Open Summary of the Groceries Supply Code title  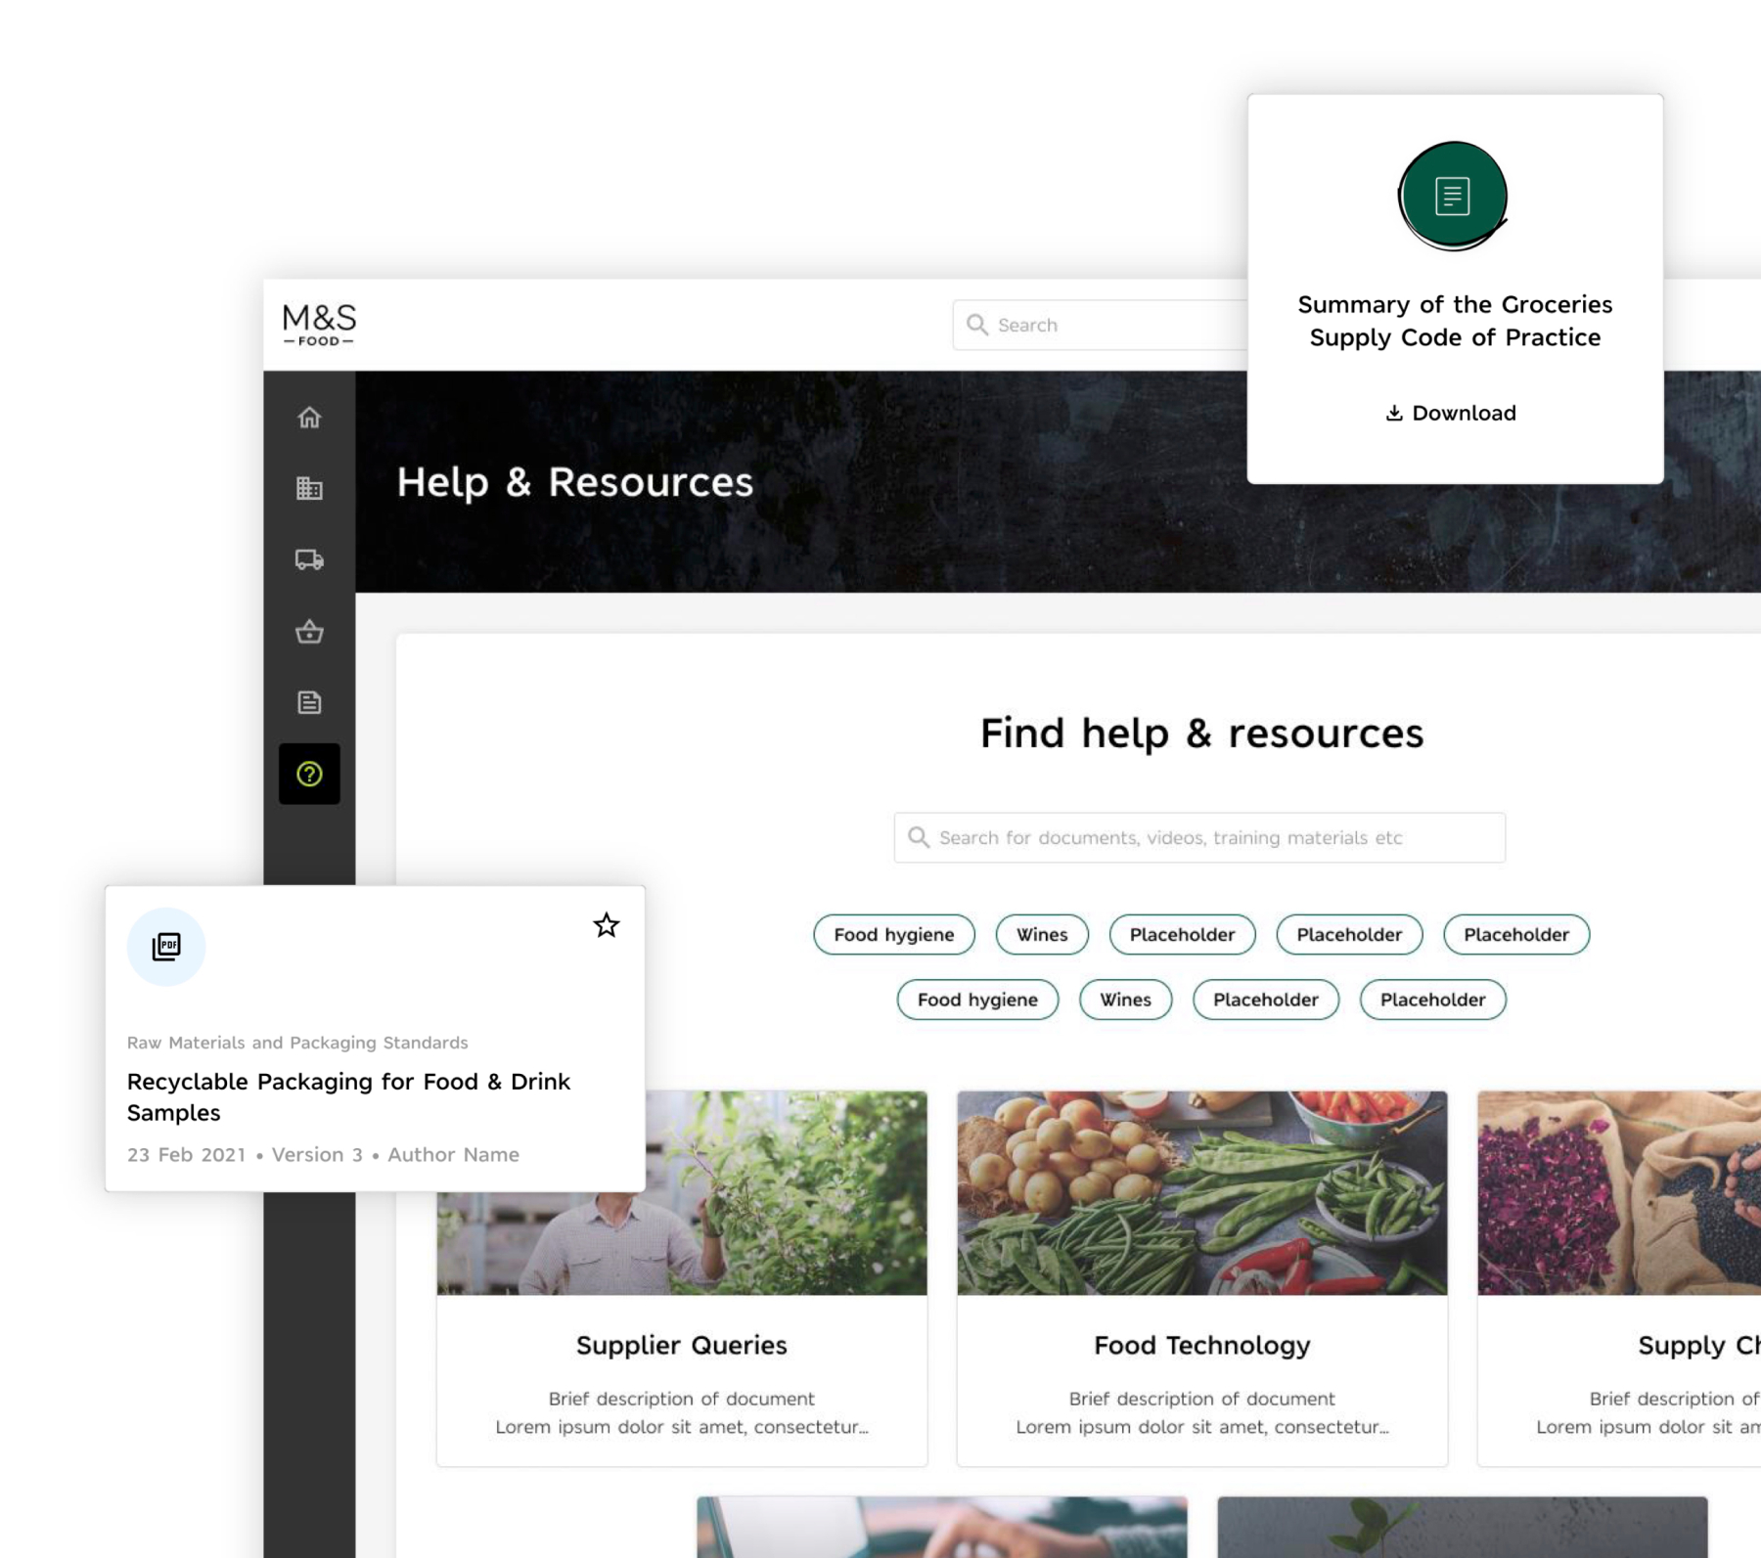pos(1455,321)
